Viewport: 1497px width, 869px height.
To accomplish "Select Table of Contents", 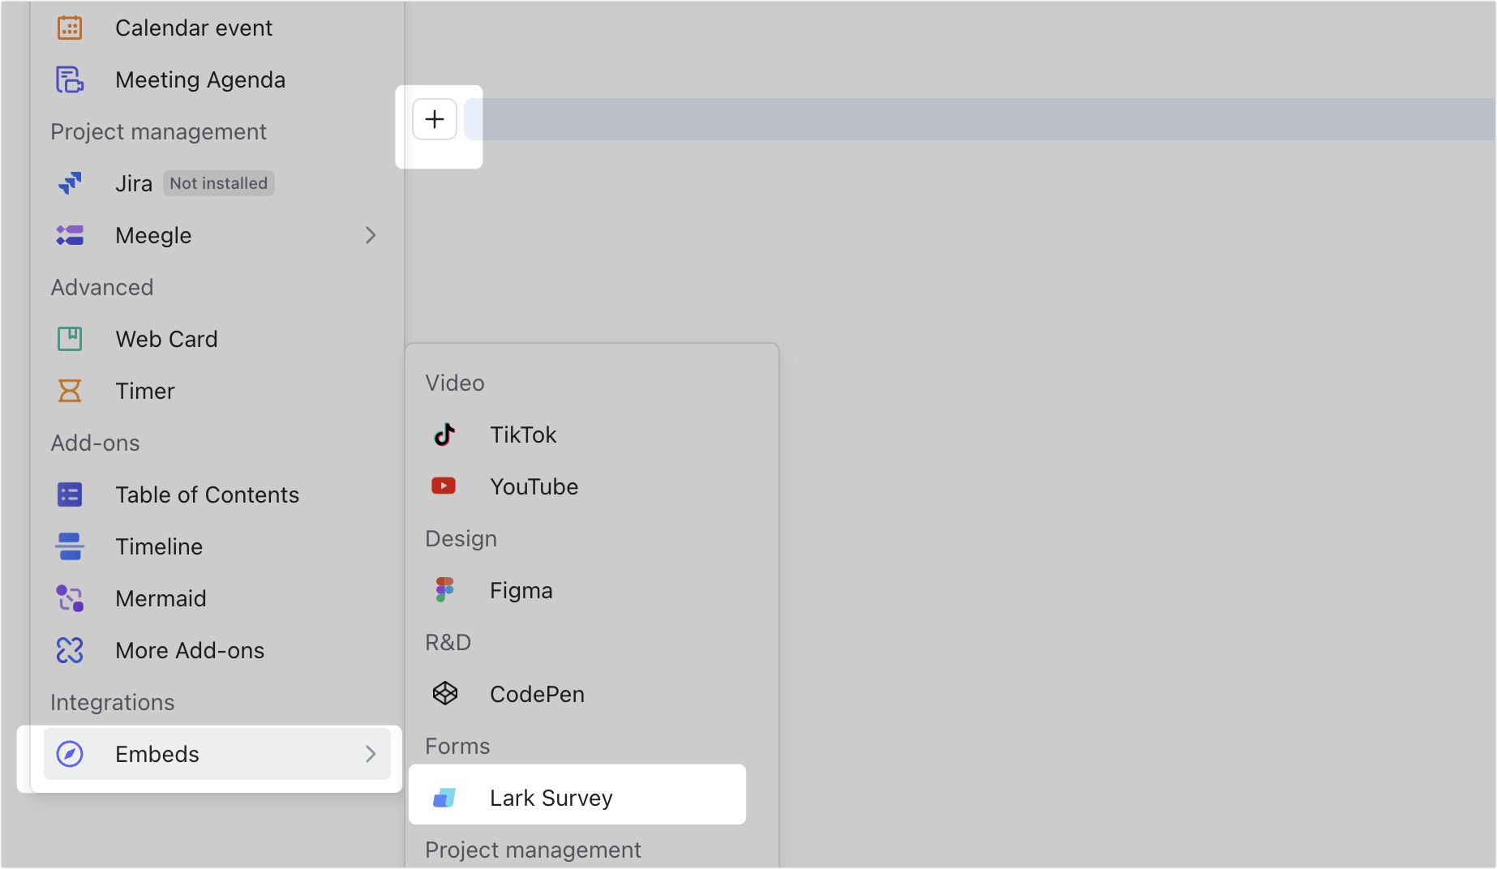I will pyautogui.click(x=207, y=494).
